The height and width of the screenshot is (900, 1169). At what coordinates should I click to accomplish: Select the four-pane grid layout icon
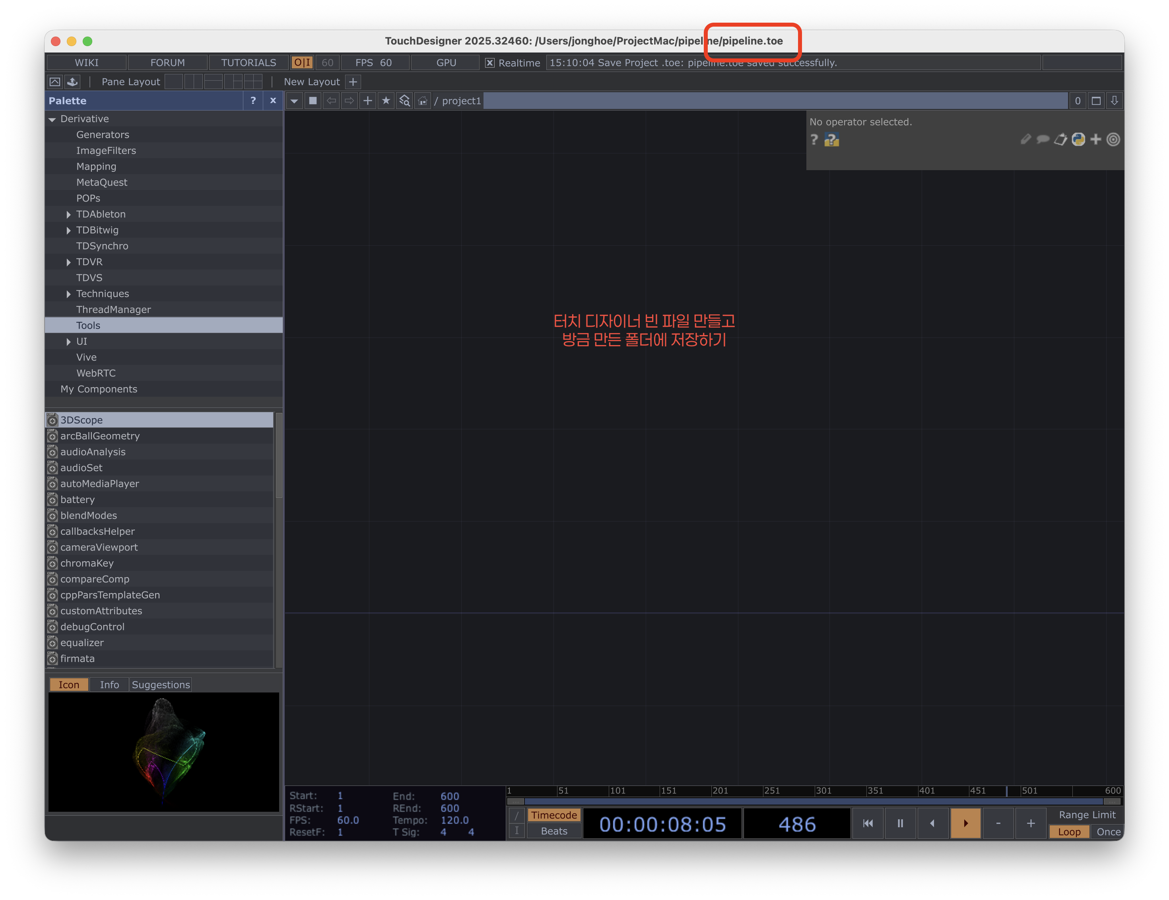252,82
